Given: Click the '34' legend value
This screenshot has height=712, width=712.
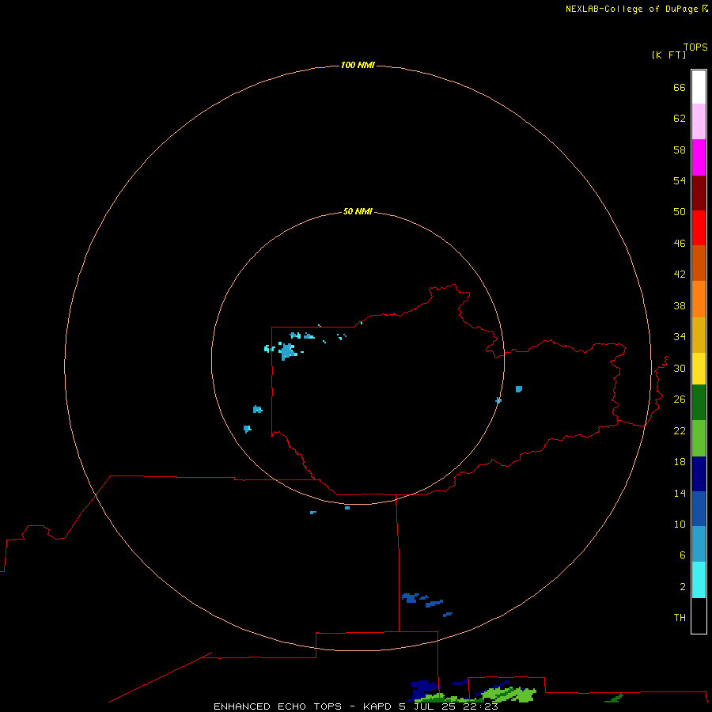Looking at the screenshot, I should pyautogui.click(x=680, y=337).
